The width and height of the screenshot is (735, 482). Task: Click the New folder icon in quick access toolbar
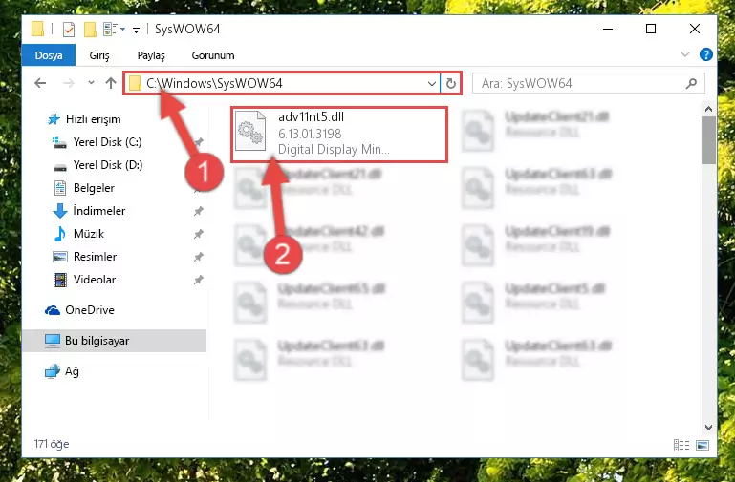point(90,30)
